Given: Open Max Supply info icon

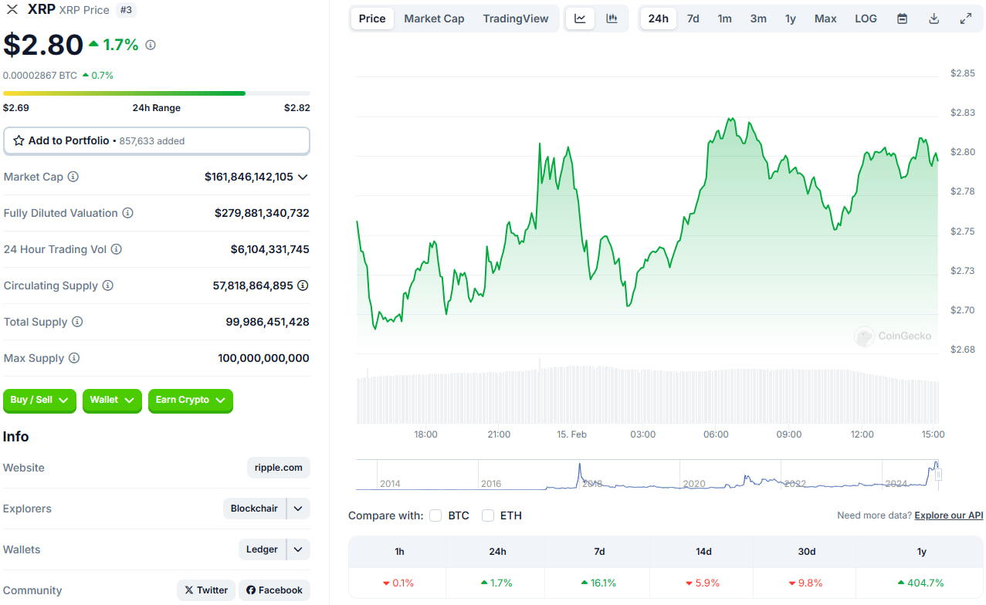Looking at the screenshot, I should pos(74,358).
